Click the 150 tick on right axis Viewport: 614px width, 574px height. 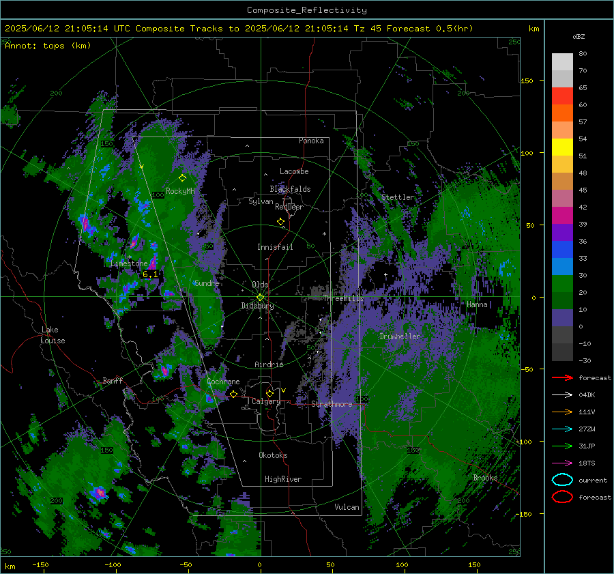click(527, 81)
